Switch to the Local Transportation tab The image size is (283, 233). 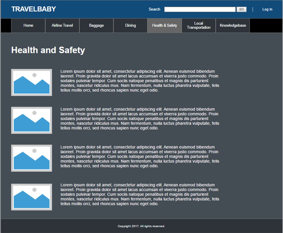[198, 25]
